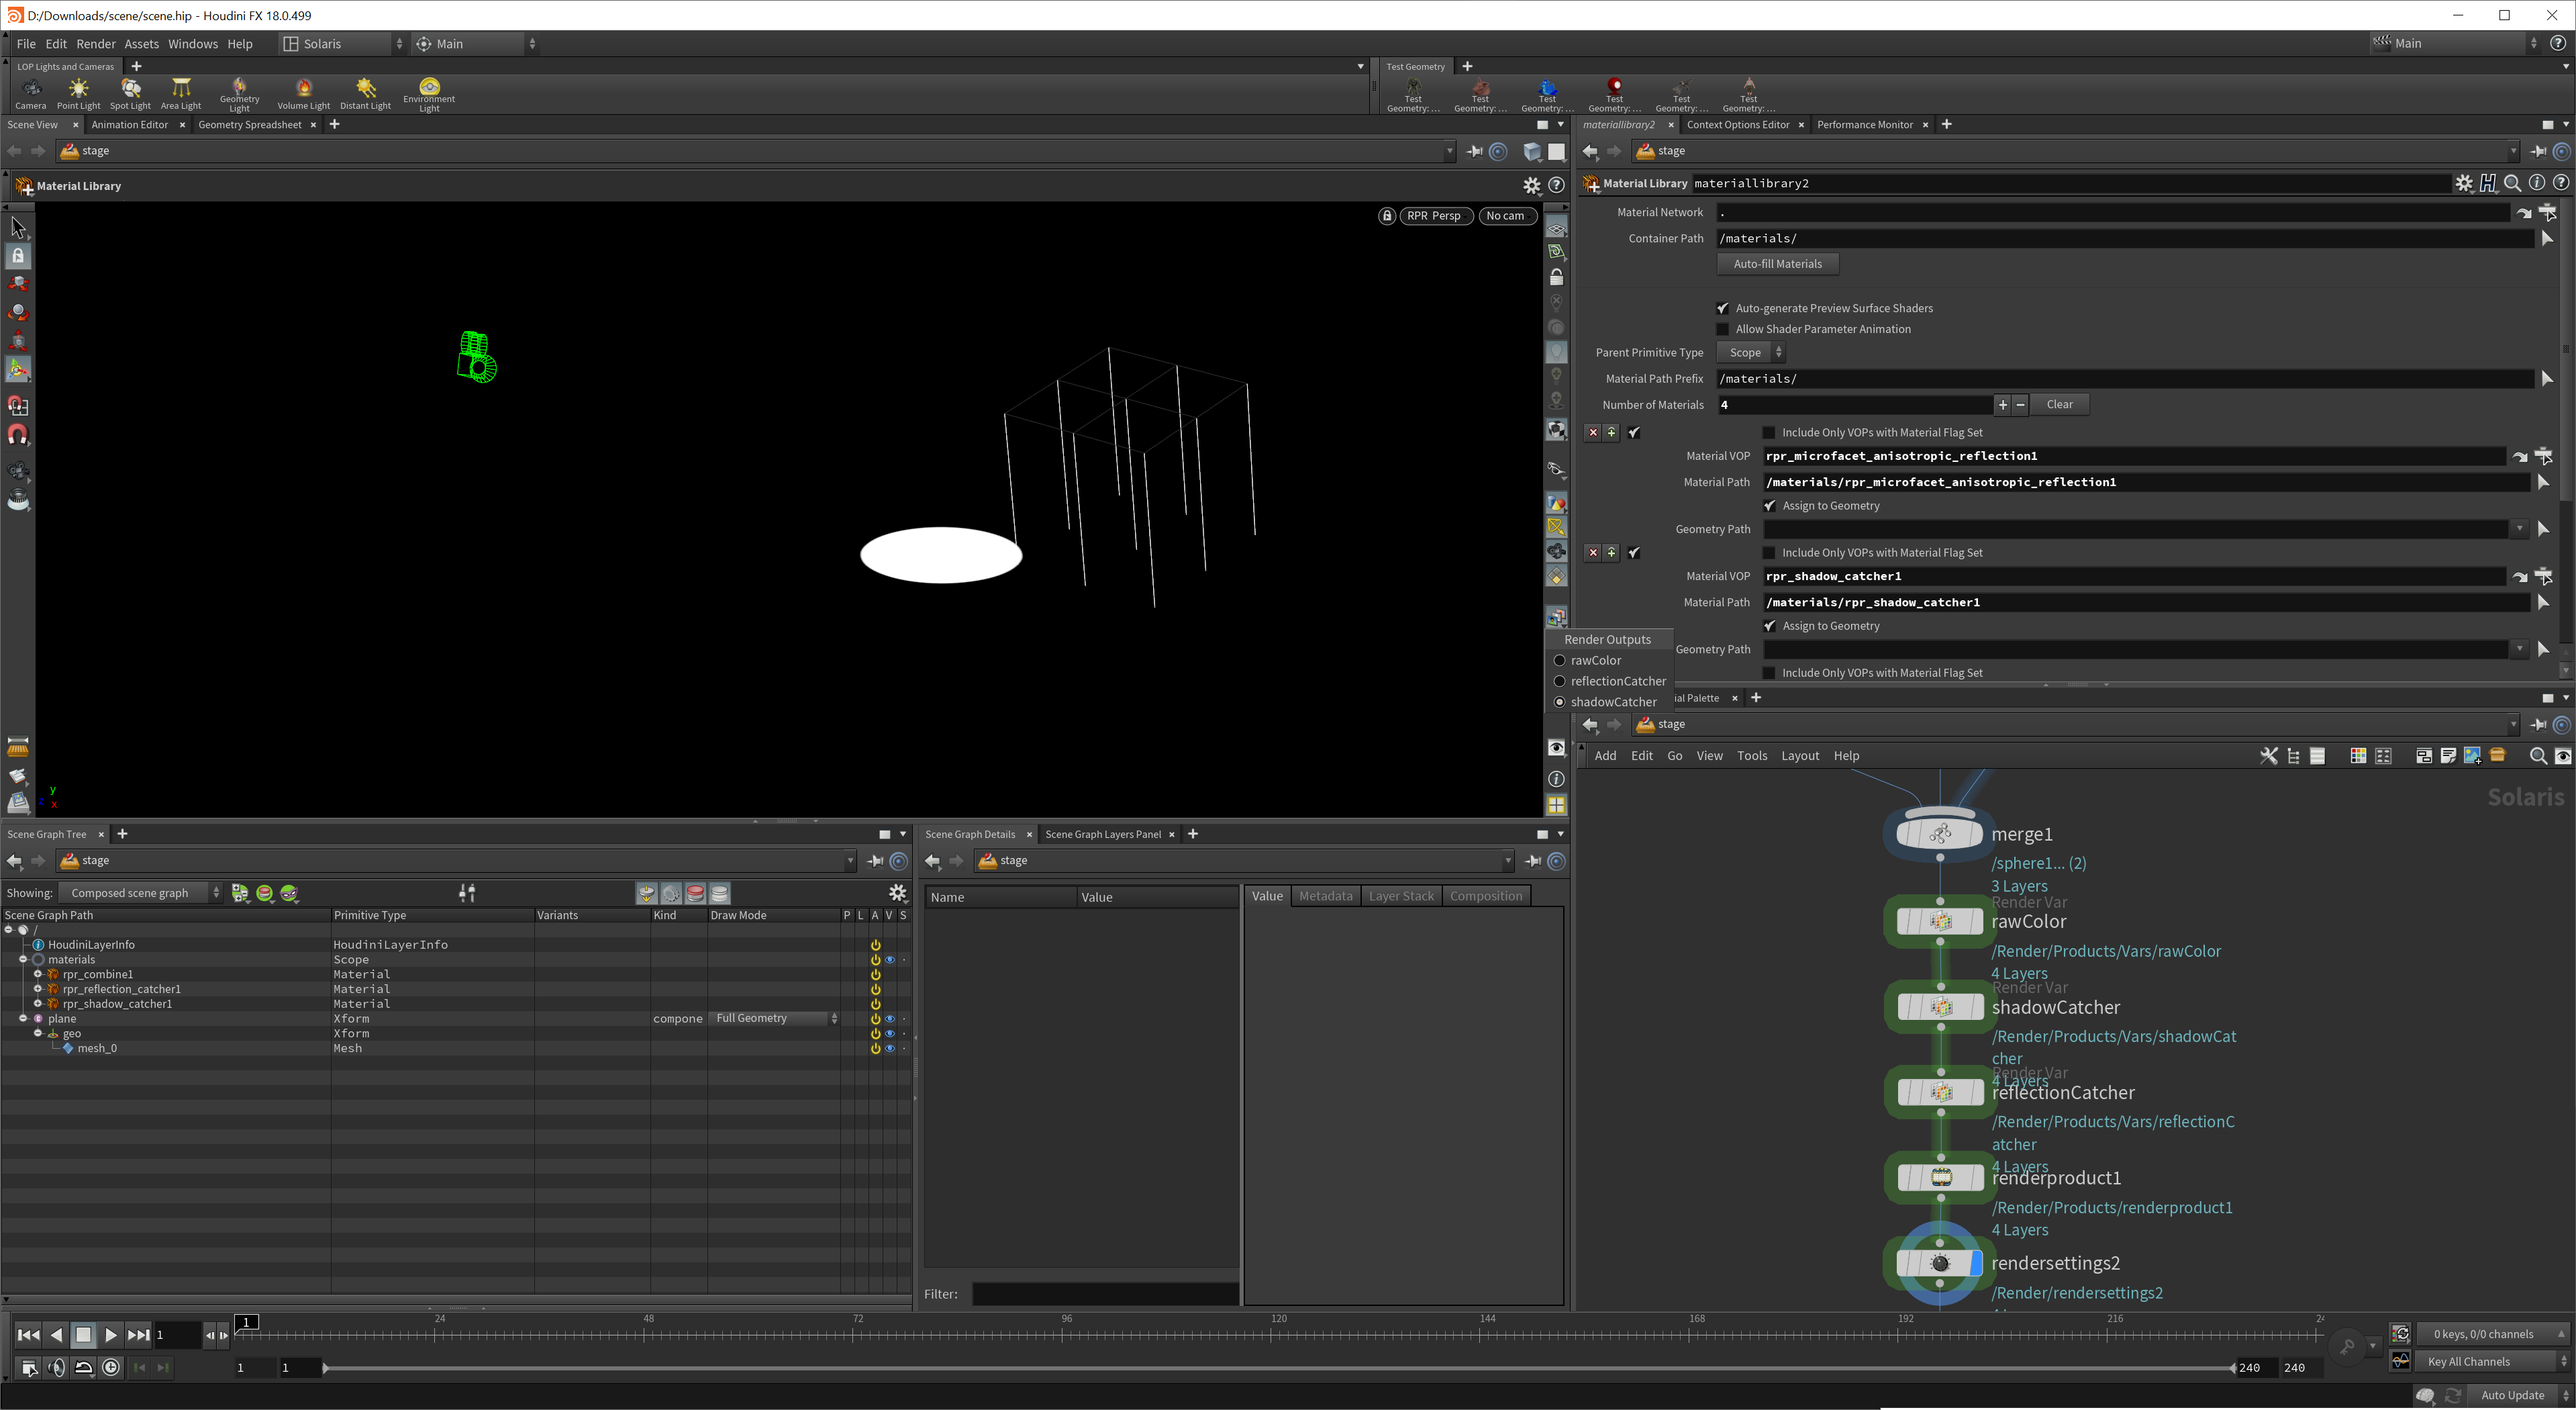Open Composed scene graph dropdown
The height and width of the screenshot is (1410, 2576).
[141, 892]
